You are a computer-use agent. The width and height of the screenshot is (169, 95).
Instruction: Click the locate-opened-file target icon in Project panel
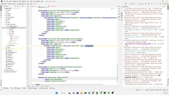coord(15,6)
